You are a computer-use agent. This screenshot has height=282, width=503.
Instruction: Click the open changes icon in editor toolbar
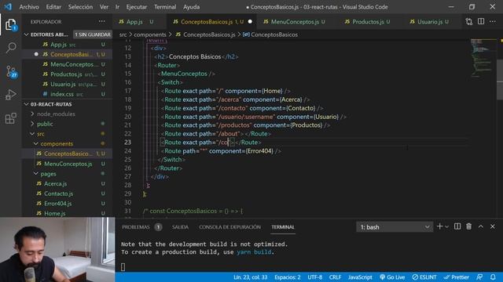[x=469, y=21]
